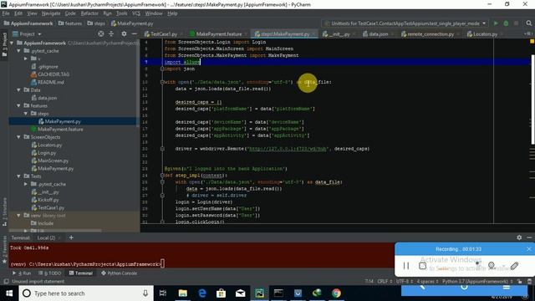Click the Windows Start button
Image resolution: width=535 pixels, height=301 pixels.
9,293
